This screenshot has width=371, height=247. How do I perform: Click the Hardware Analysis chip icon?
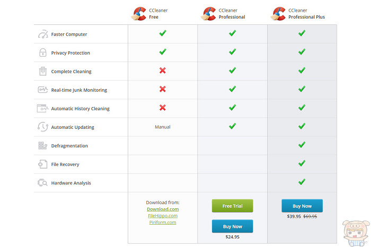pos(43,183)
